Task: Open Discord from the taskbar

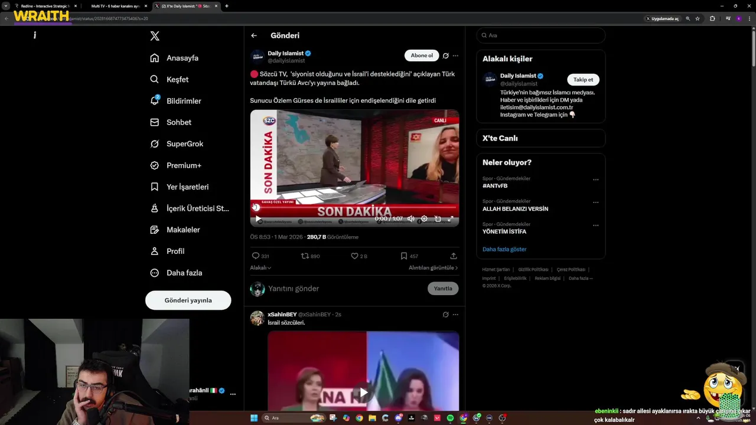Action: coord(399,418)
